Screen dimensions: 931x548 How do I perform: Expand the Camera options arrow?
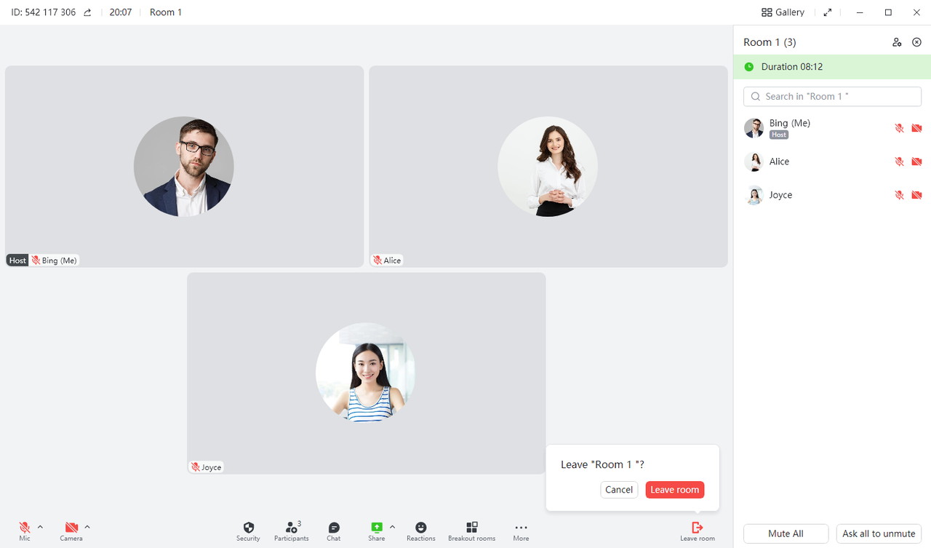(87, 527)
